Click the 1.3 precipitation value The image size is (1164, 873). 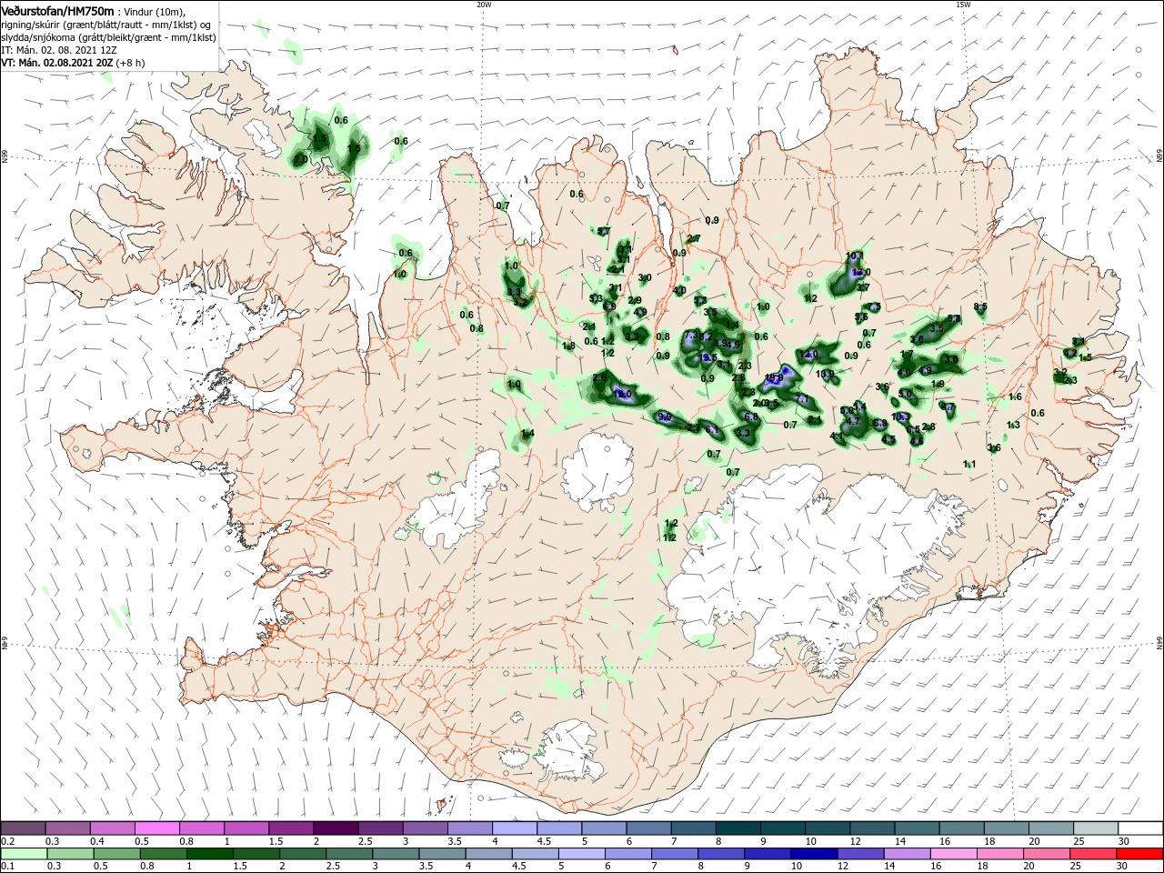pos(1013,425)
